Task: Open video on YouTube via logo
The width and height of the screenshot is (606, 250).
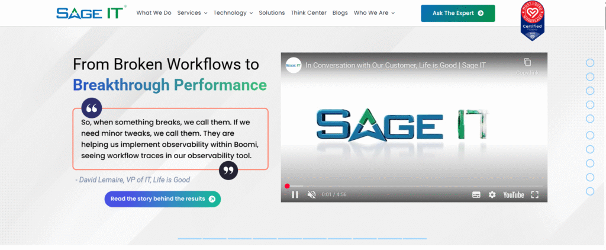Action: (x=513, y=195)
